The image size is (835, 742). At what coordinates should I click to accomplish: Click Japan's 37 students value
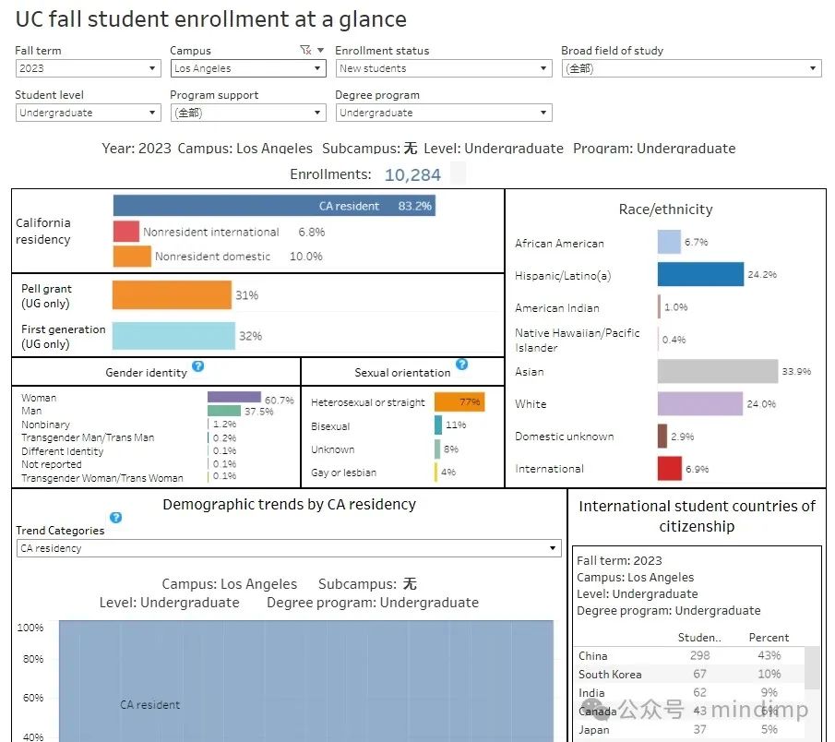click(699, 730)
